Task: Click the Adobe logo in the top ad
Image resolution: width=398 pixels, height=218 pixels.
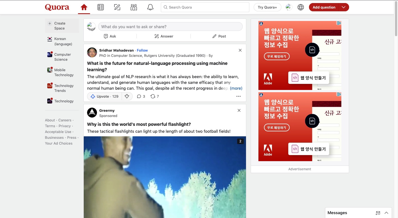Action: [x=268, y=79]
